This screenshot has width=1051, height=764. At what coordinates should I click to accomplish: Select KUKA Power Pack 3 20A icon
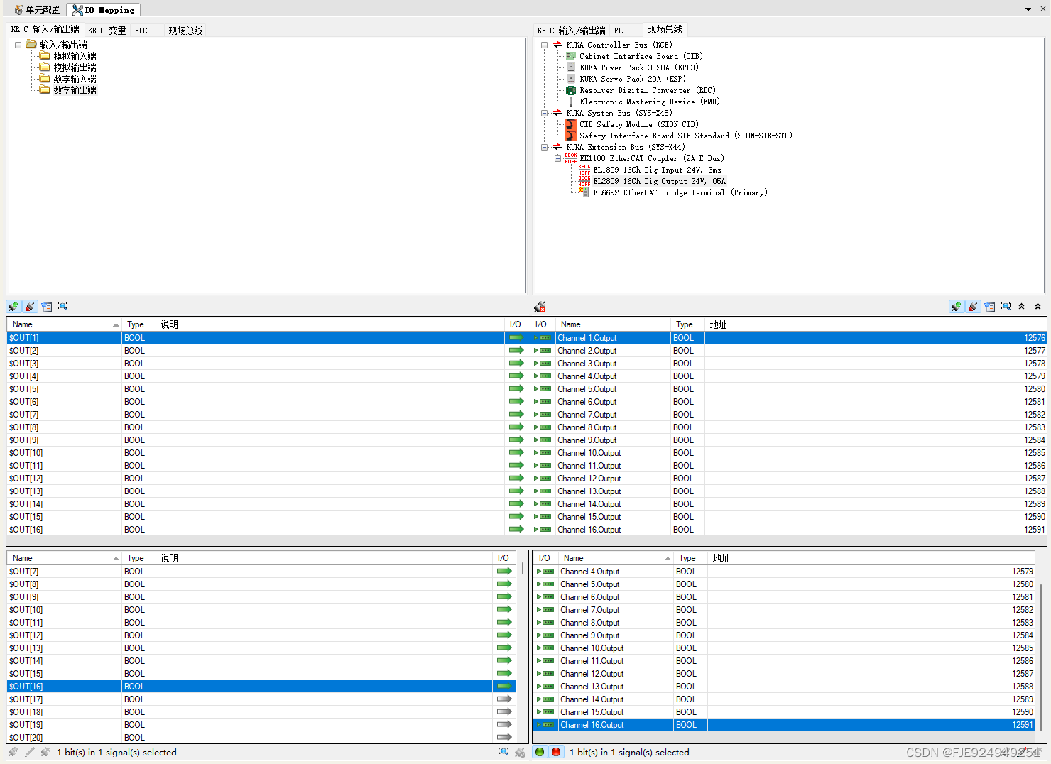point(571,67)
